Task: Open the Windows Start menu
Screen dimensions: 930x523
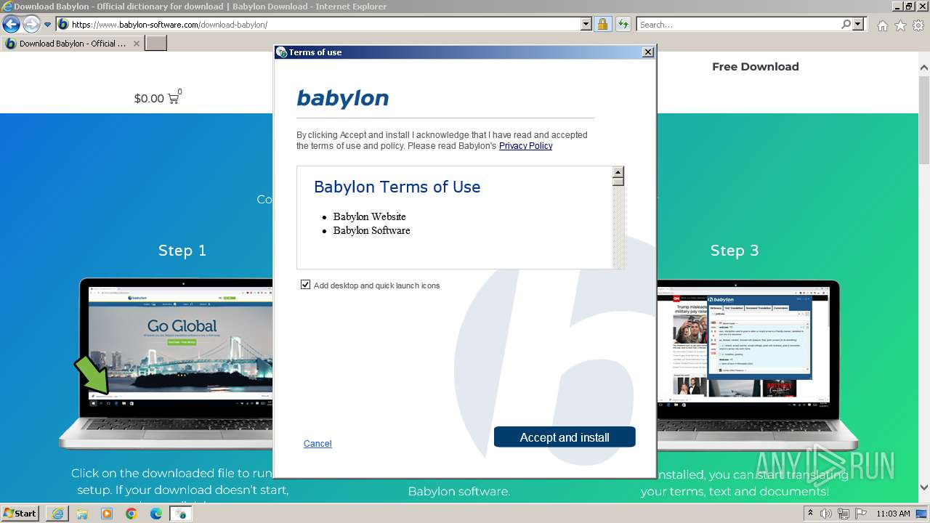Action: click(20, 513)
